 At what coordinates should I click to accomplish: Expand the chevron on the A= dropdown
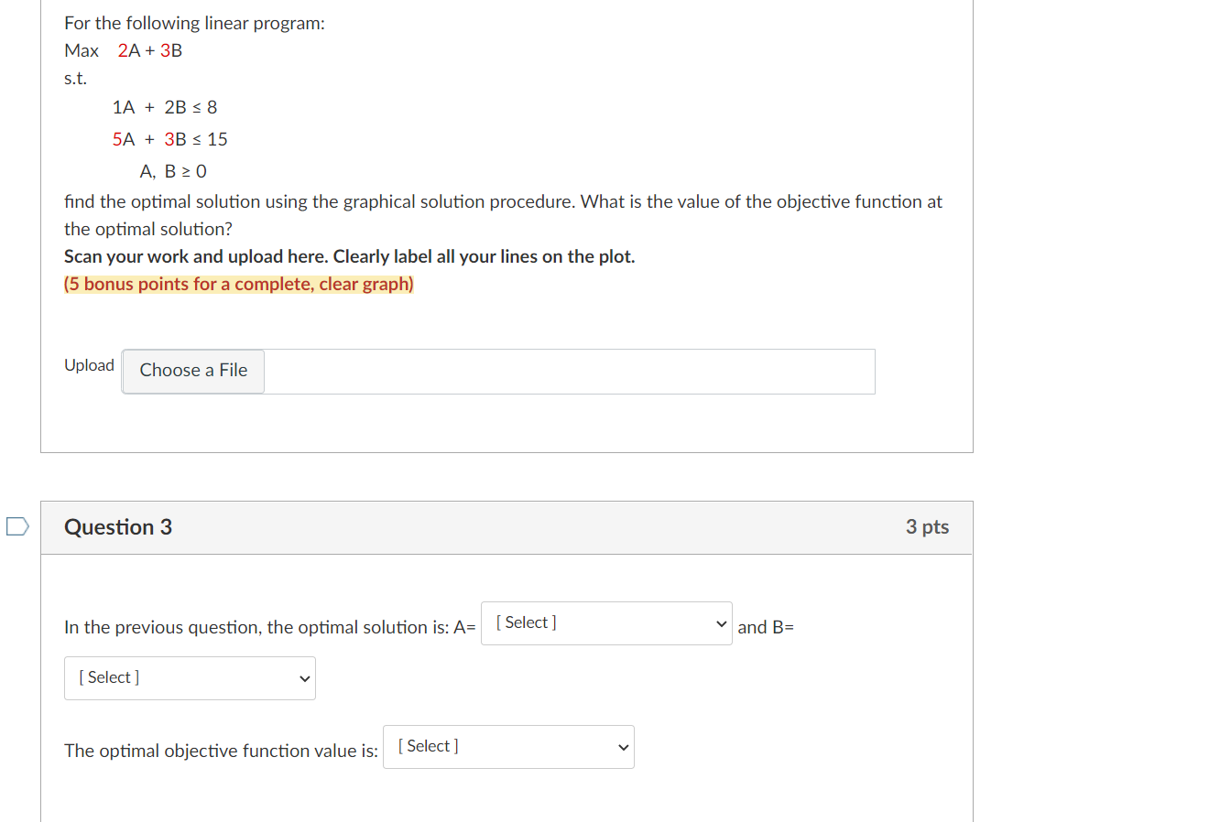point(722,622)
